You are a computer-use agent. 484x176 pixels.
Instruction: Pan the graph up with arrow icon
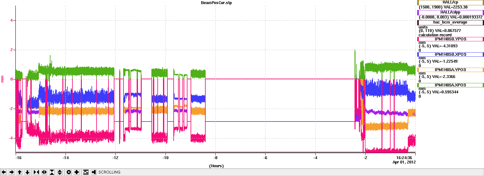19,172
